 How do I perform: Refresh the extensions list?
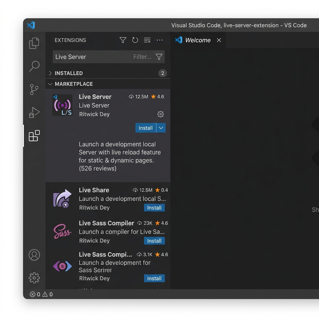pos(135,40)
